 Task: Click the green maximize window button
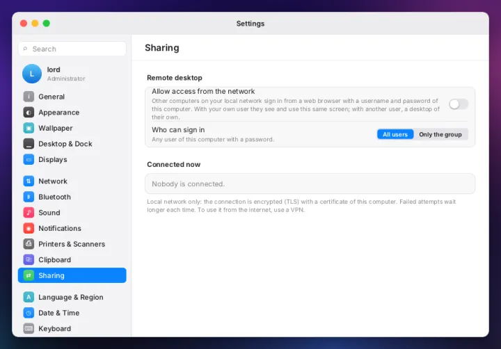(47, 24)
